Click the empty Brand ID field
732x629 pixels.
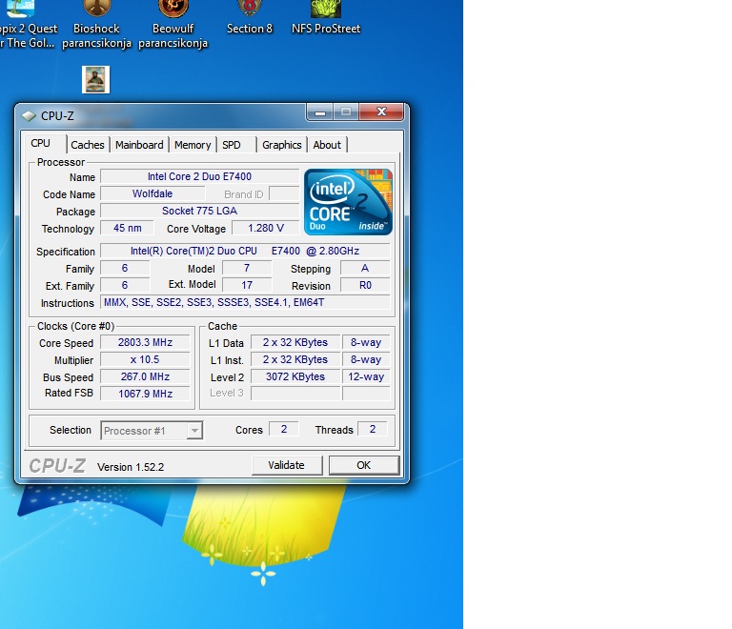(x=284, y=193)
